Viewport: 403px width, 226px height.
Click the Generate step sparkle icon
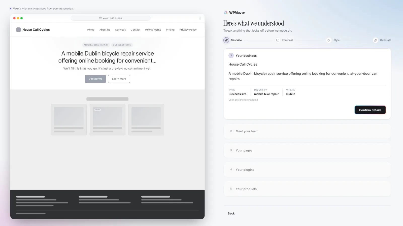tap(376, 40)
